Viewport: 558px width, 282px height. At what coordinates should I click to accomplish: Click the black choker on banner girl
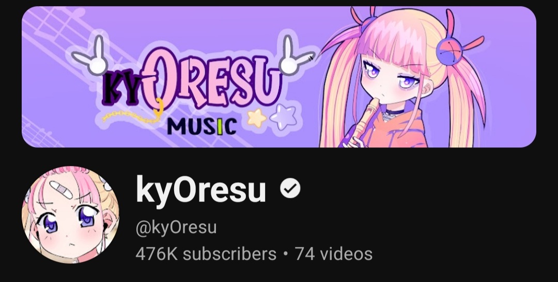[394, 112]
